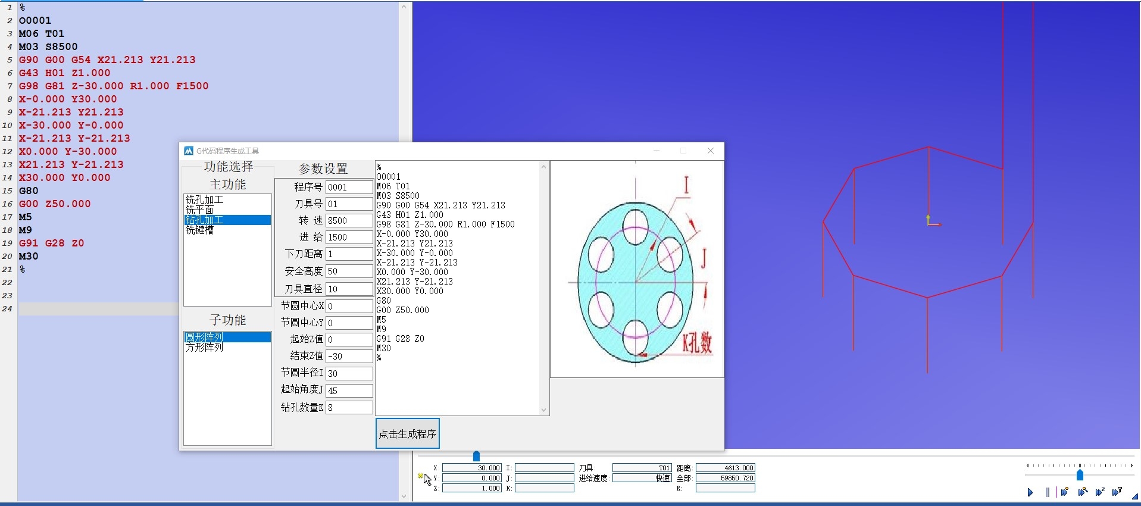Click the G-code generator dialog app icon
1141x506 pixels.
[189, 151]
